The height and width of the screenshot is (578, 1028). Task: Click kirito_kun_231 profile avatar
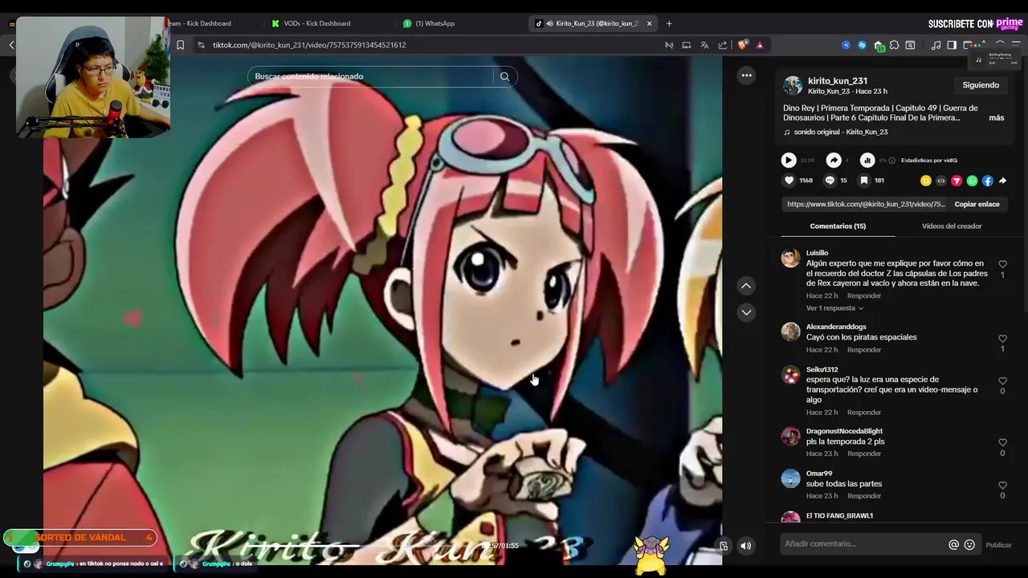click(793, 85)
